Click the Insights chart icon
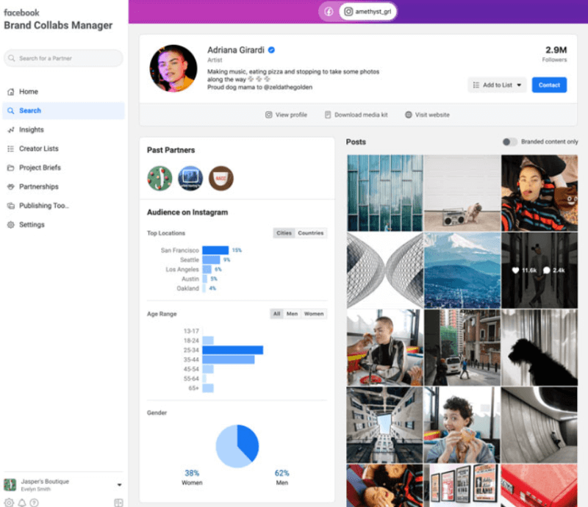The width and height of the screenshot is (588, 507). tap(11, 130)
